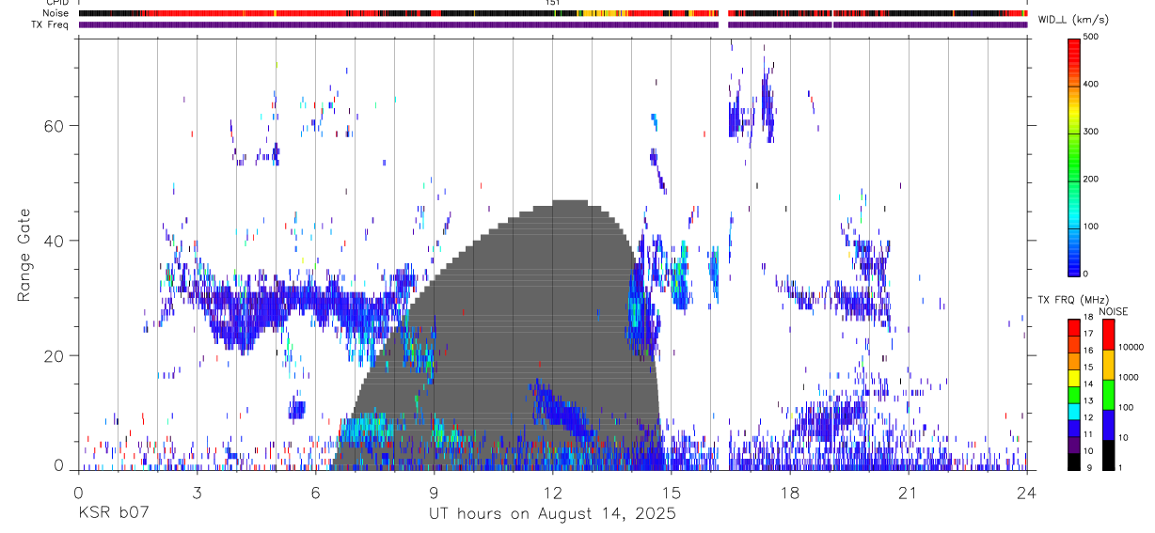Image resolution: width=1155 pixels, height=533 pixels.
Task: Click the 13 MHz tick label
Action: [1090, 401]
